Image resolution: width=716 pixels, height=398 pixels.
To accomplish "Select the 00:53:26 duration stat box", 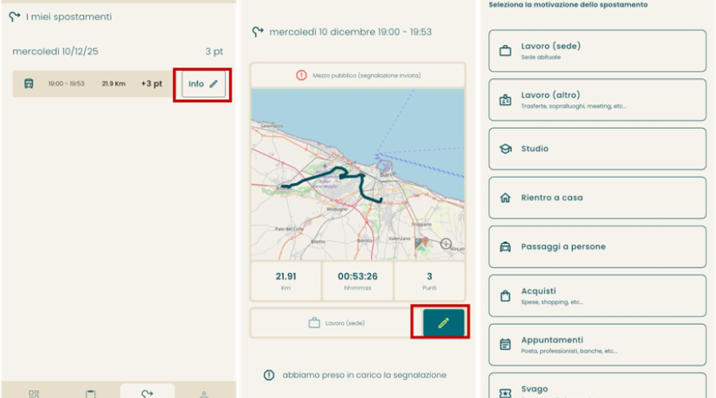I will click(357, 281).
